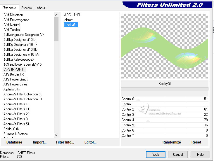Adjust the Control 2 slider
The height and width of the screenshot is (161, 214).
pyautogui.click(x=165, y=109)
